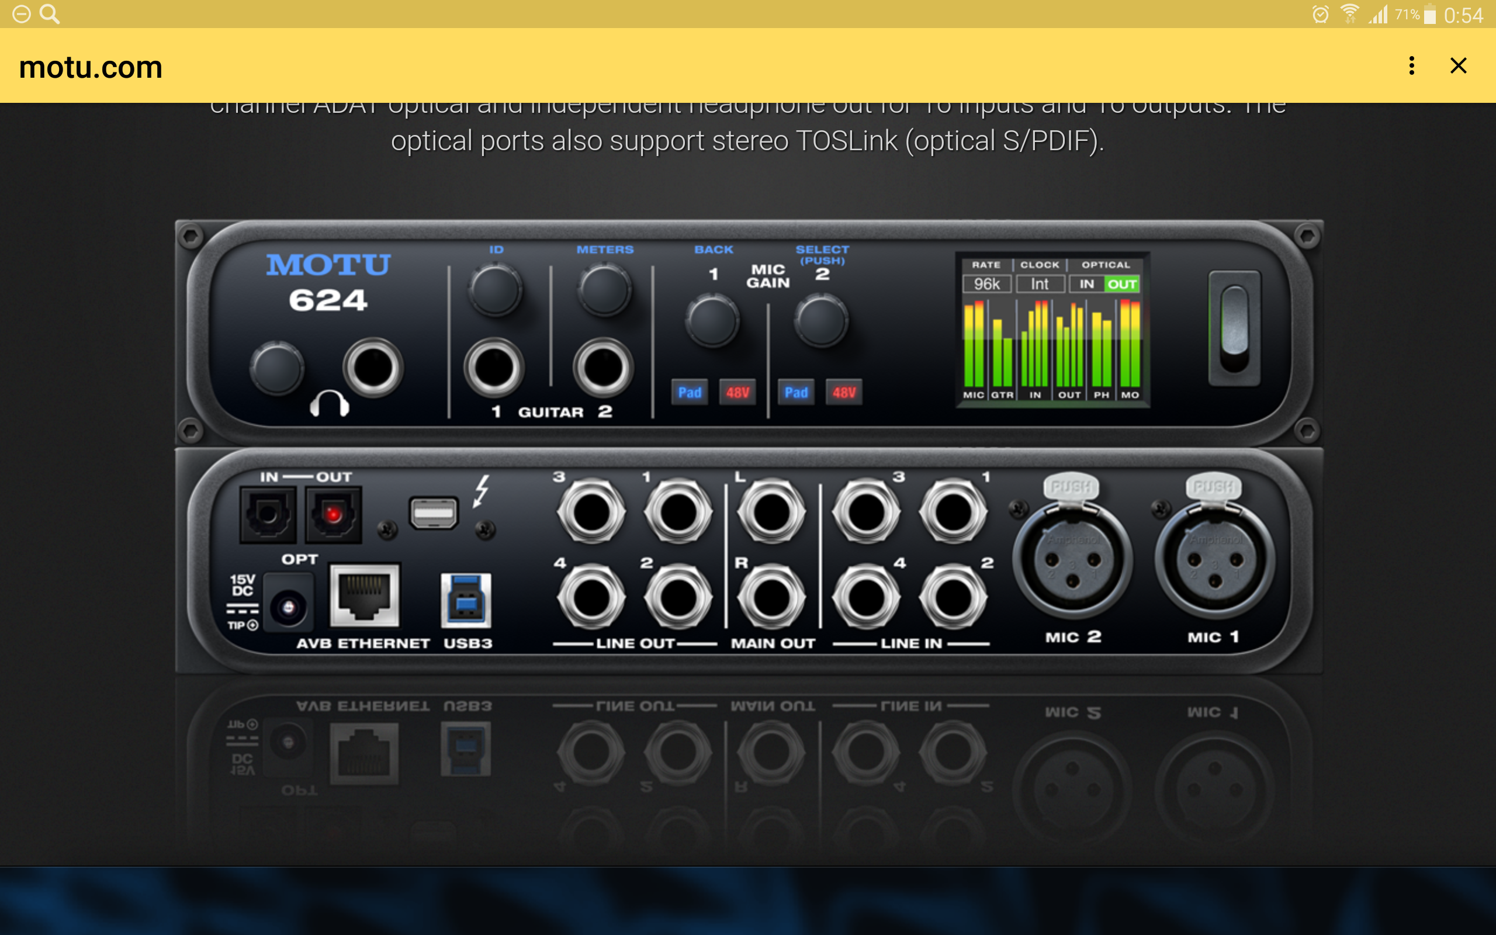
Task: Tap the alarm clock status icon
Action: (1320, 14)
